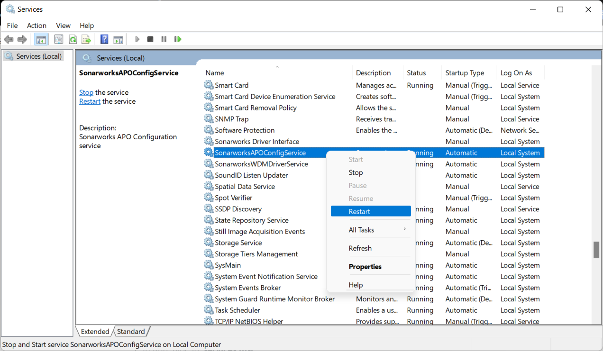Screen dimensions: 603x351
Task: Sort by the Name column header
Action: 278,73
